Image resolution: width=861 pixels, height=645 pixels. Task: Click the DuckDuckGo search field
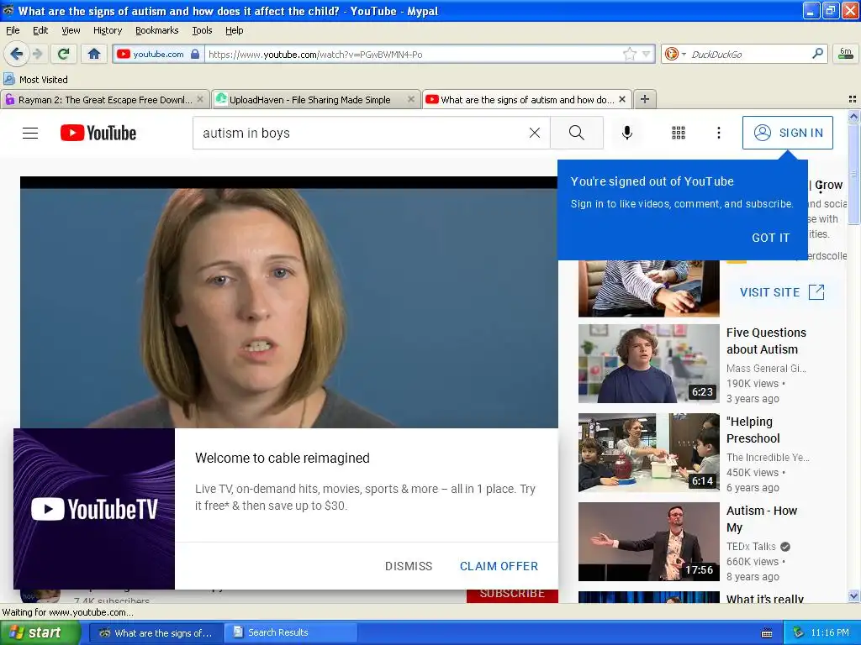click(x=747, y=54)
